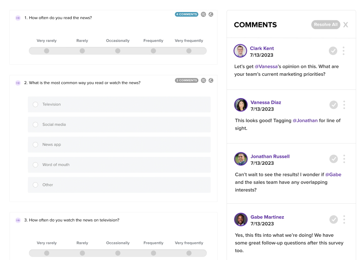
Task: Click edit pencil icon on question 2
Action: pos(210,80)
